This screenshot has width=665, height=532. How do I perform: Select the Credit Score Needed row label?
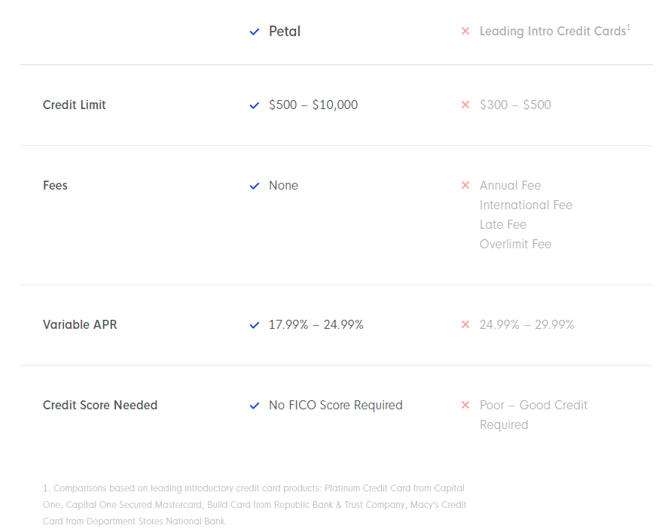[x=100, y=405]
